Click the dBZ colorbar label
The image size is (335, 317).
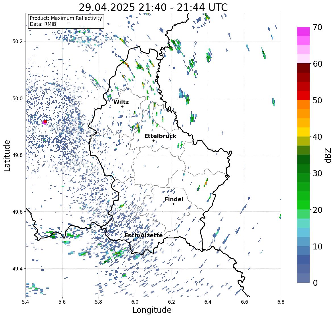328,155
